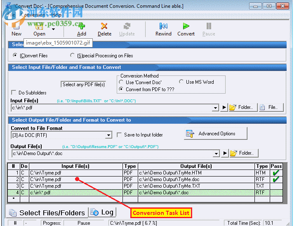The height and width of the screenshot is (226, 299).
Task: Browse input with the File.. button
Action: coord(271,107)
